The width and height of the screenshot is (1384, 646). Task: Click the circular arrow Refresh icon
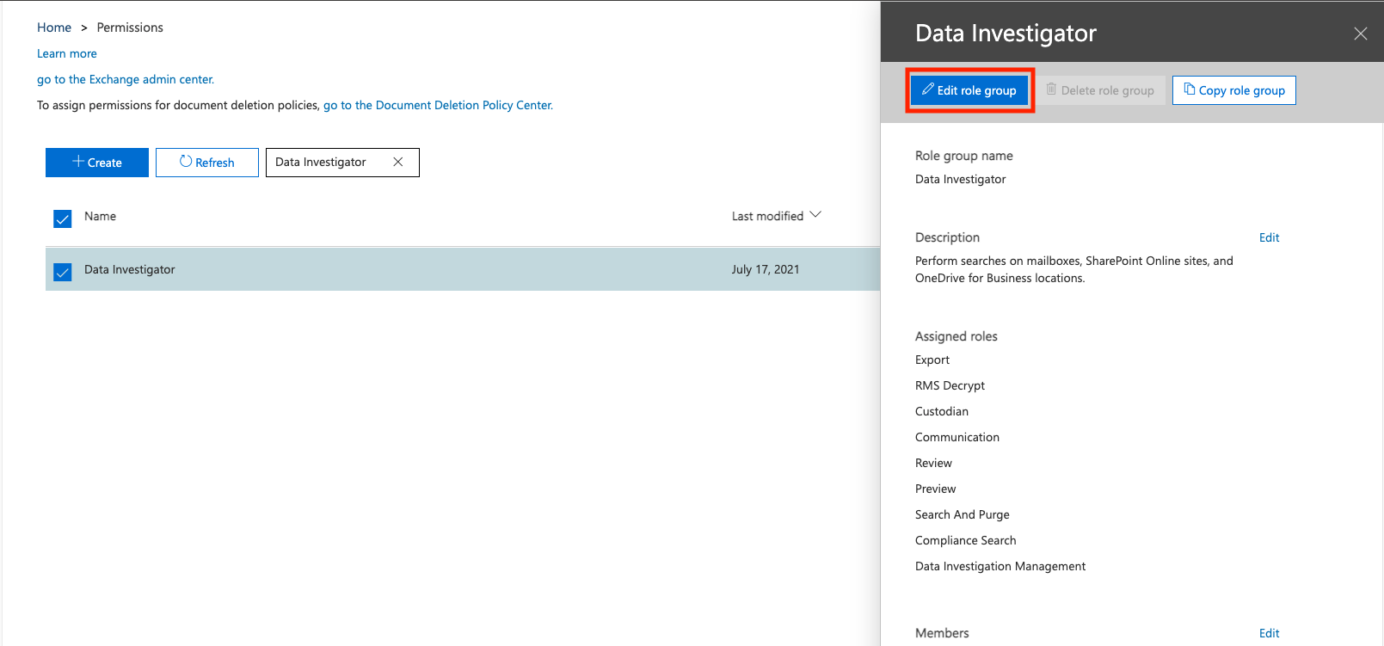[x=185, y=162]
